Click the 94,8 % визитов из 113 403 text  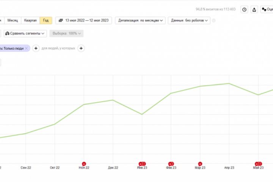(x=215, y=9)
